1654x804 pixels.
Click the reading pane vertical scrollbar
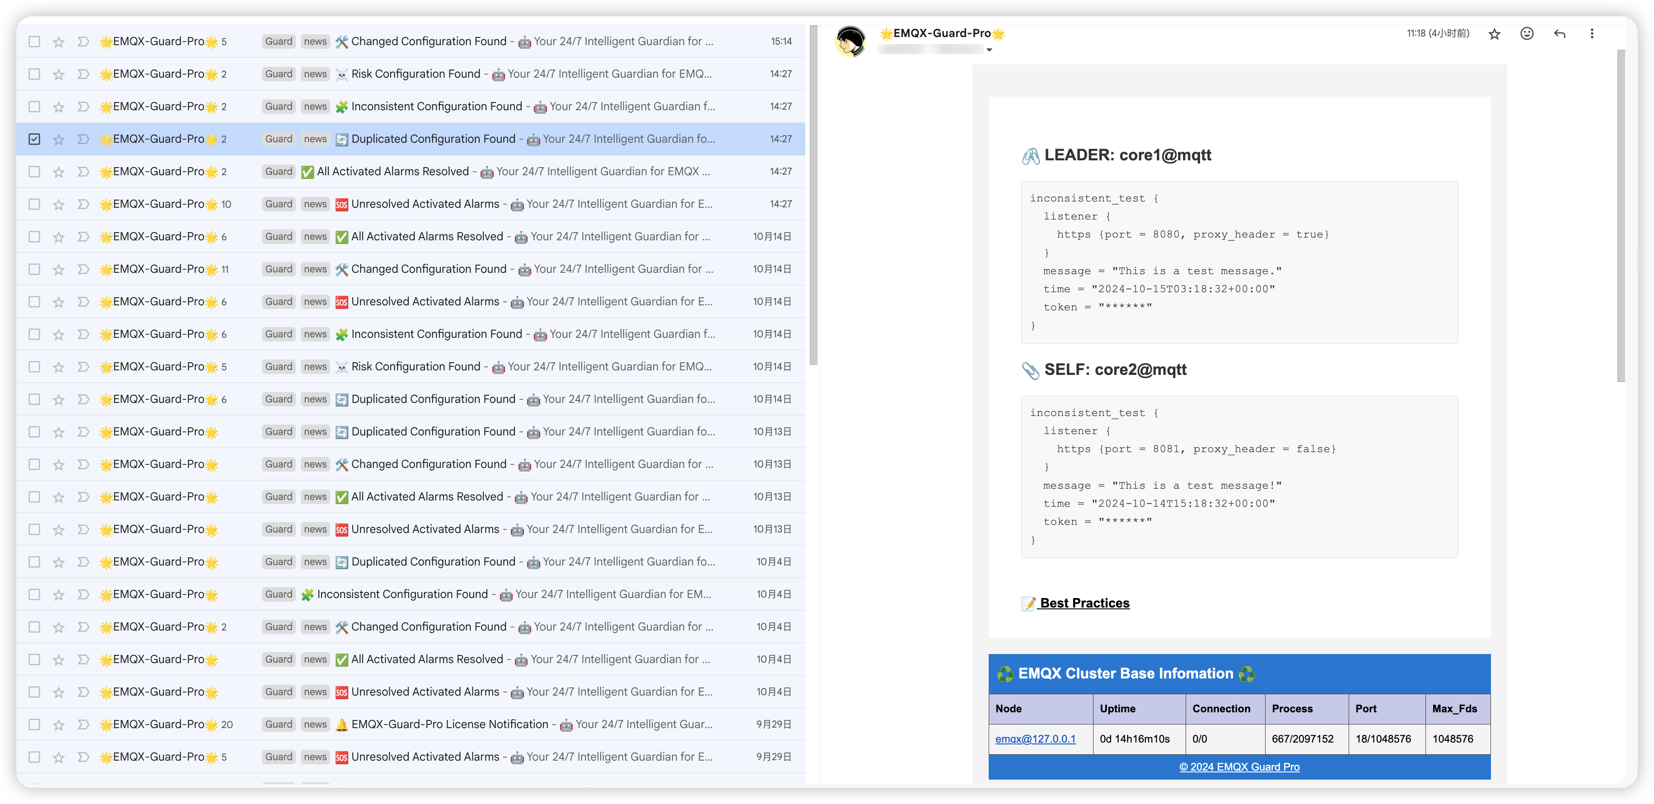[1621, 215]
